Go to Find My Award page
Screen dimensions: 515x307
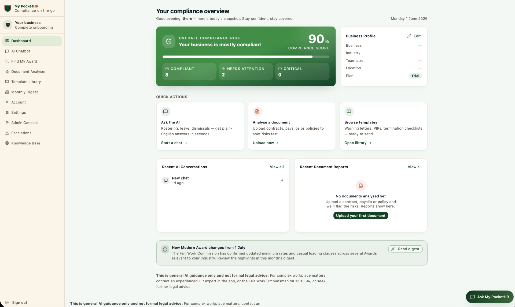pos(32,61)
